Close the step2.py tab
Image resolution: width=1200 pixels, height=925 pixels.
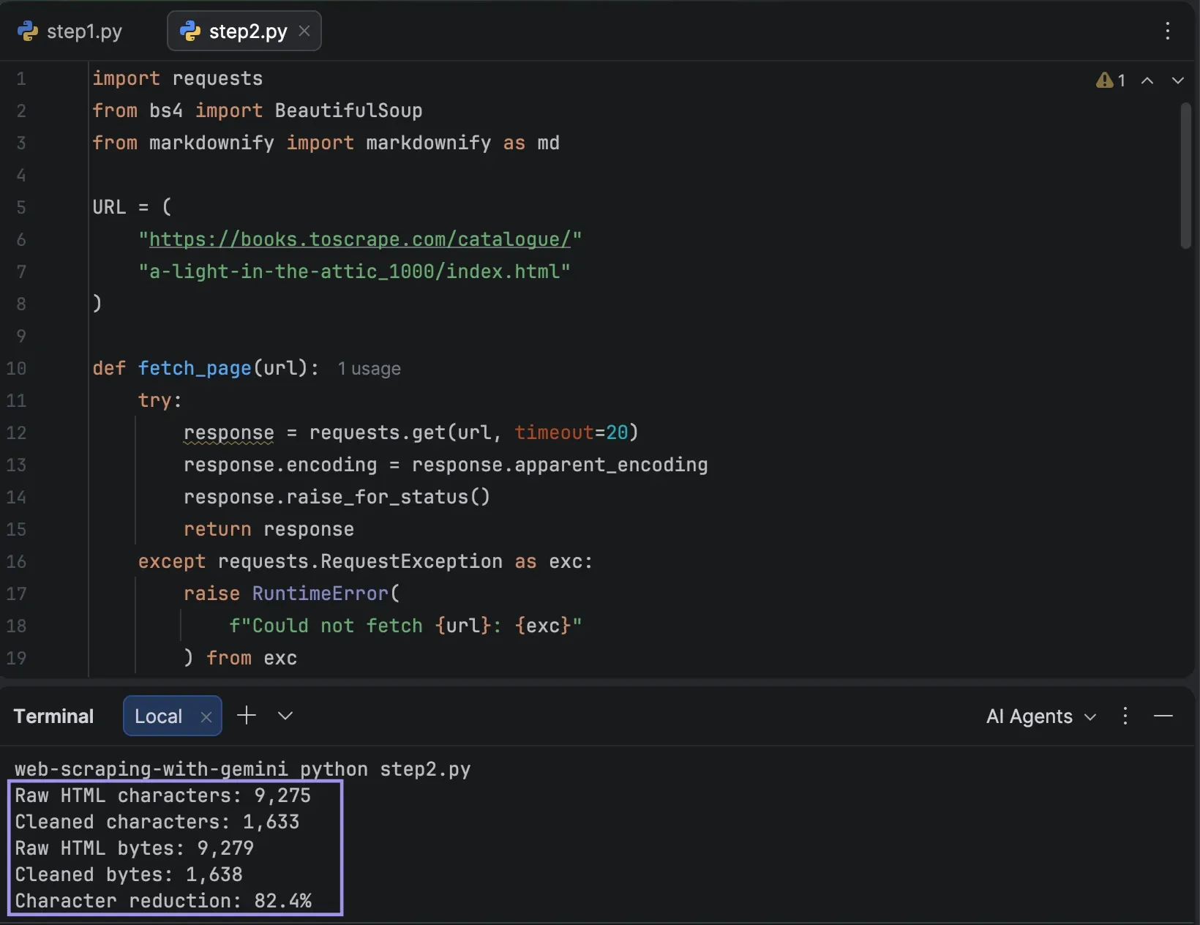click(304, 31)
